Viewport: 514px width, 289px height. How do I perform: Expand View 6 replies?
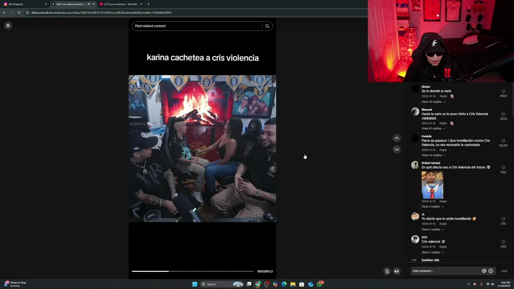click(432, 229)
